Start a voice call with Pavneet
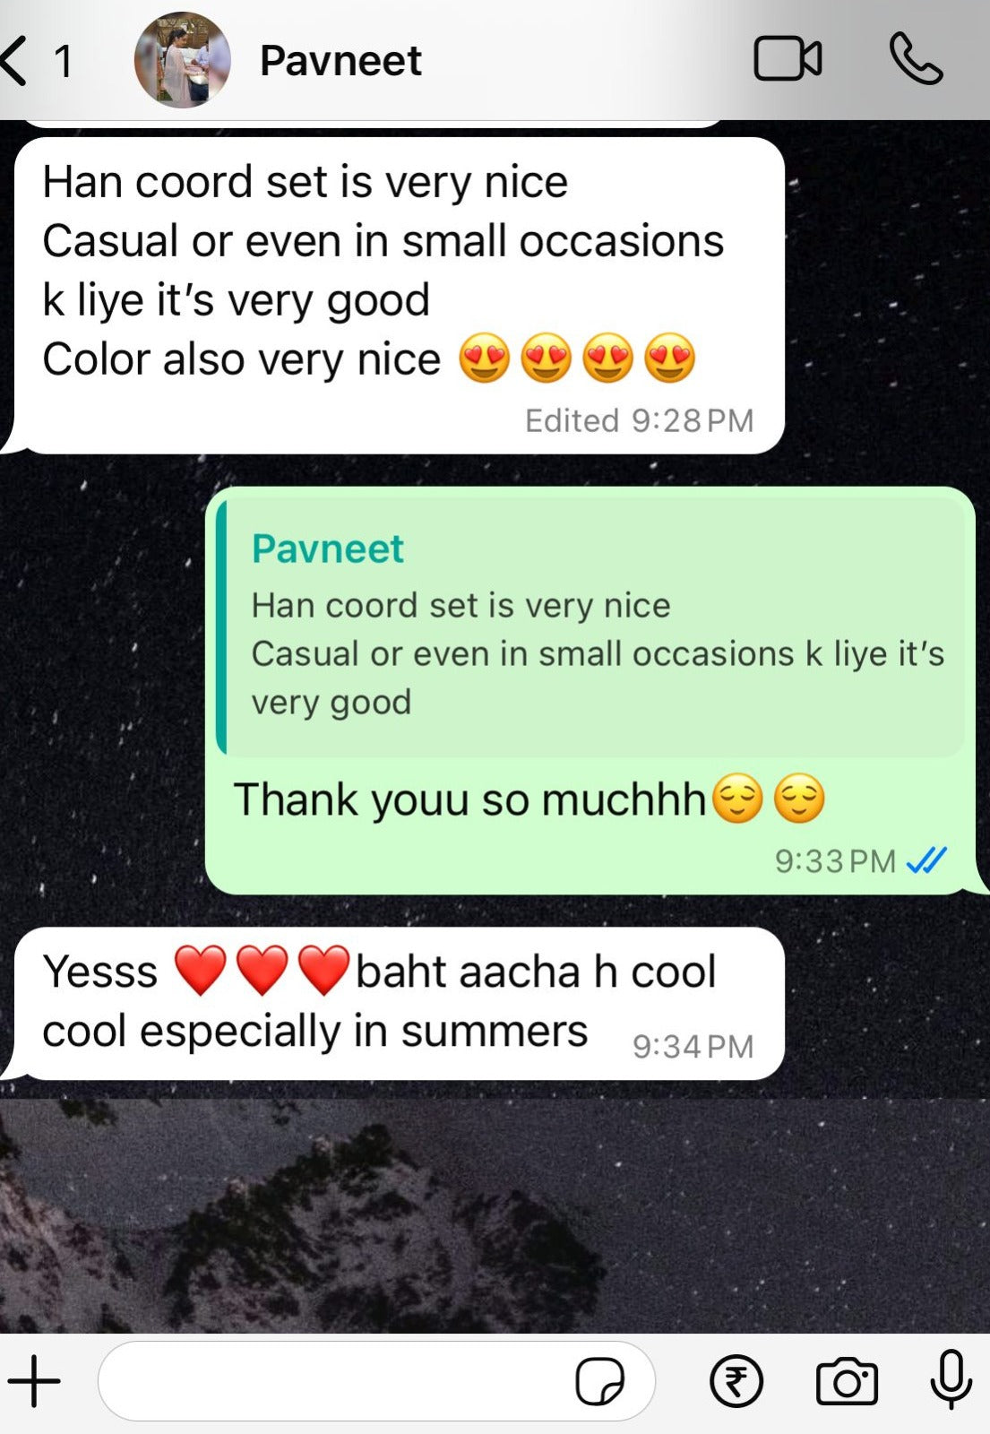Screen dimensions: 990x1434 tap(916, 60)
